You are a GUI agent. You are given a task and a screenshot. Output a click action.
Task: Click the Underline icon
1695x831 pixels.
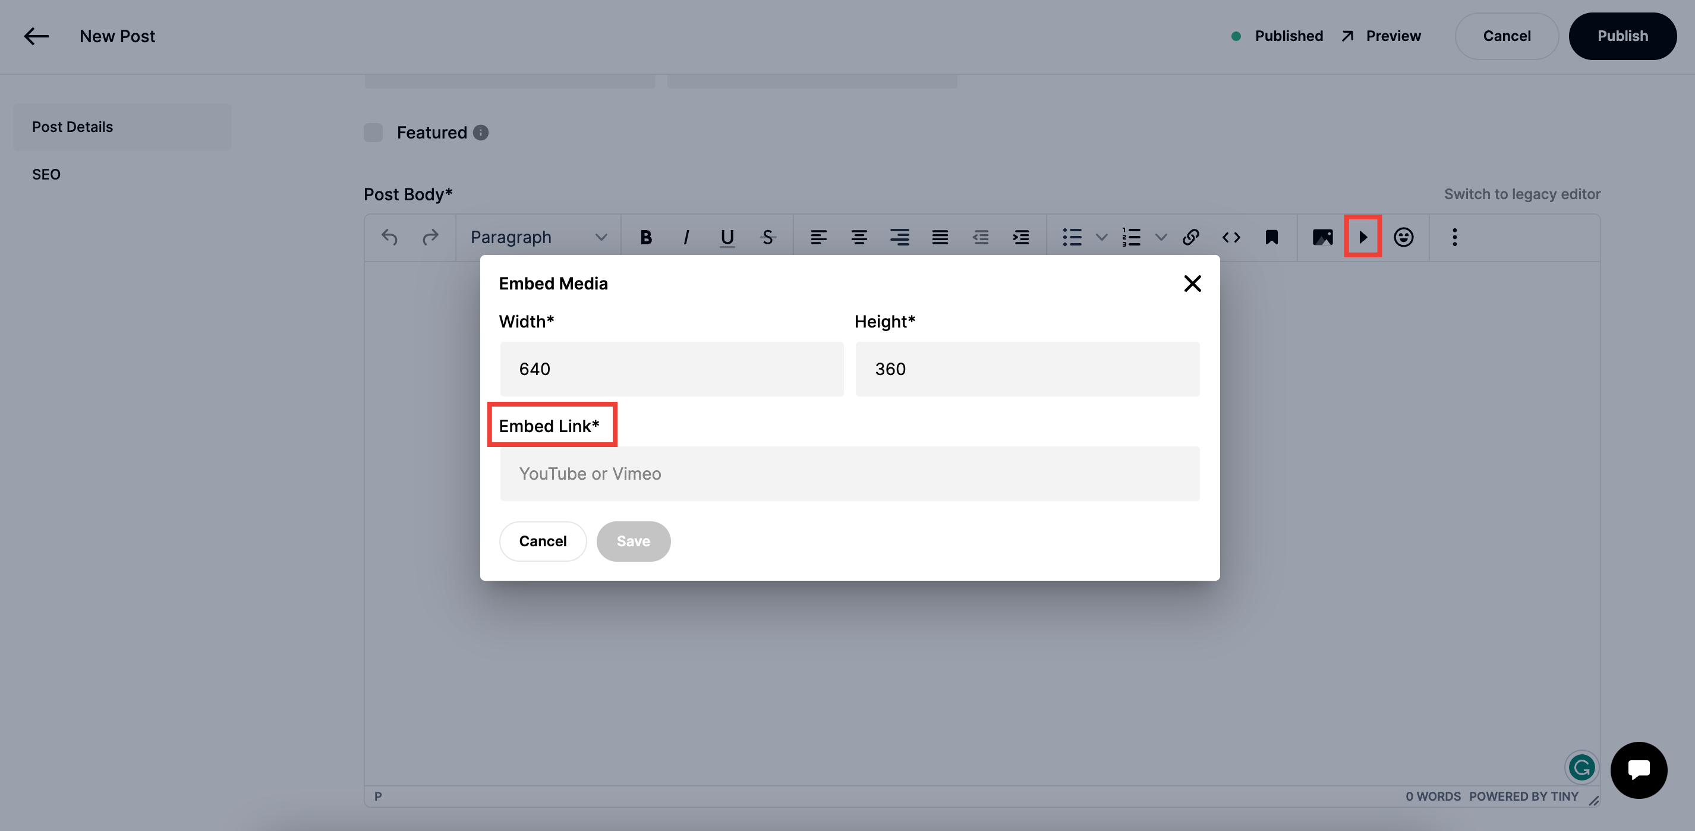point(726,237)
